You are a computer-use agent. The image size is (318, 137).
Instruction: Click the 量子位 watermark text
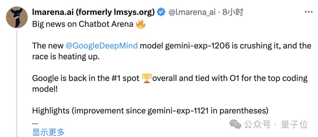coord(294,124)
